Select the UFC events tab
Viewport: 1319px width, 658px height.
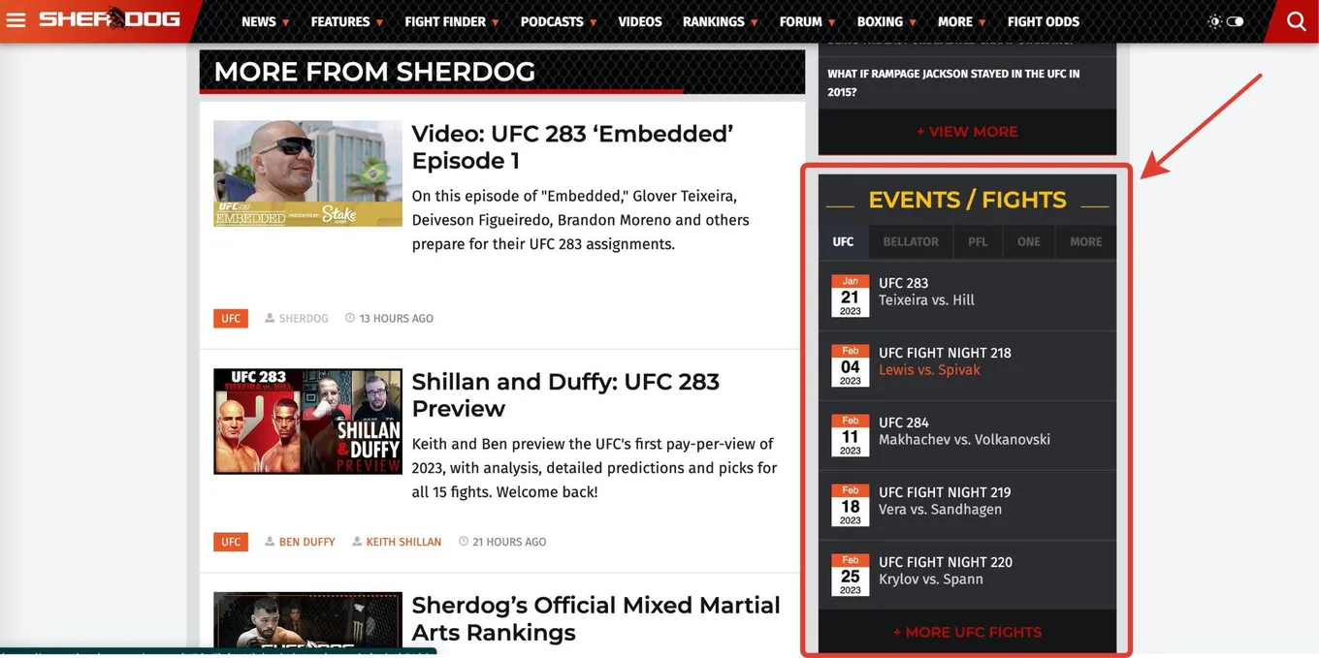click(x=843, y=241)
